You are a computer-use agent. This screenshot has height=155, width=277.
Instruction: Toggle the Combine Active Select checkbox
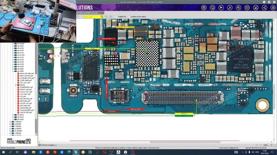(x=129, y=16)
